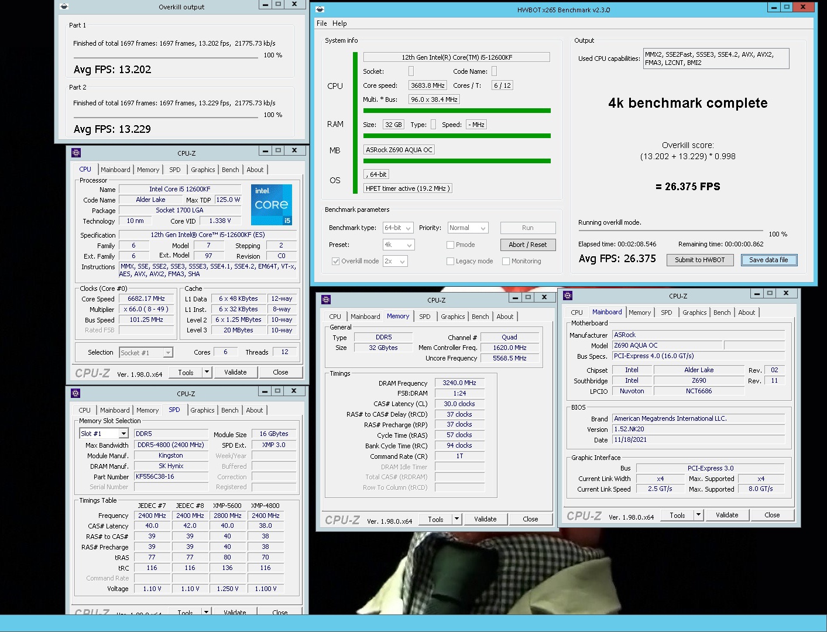Click the Part 2 progress bar in Overkill output
Viewport: 827px width, 632px height.
click(166, 117)
